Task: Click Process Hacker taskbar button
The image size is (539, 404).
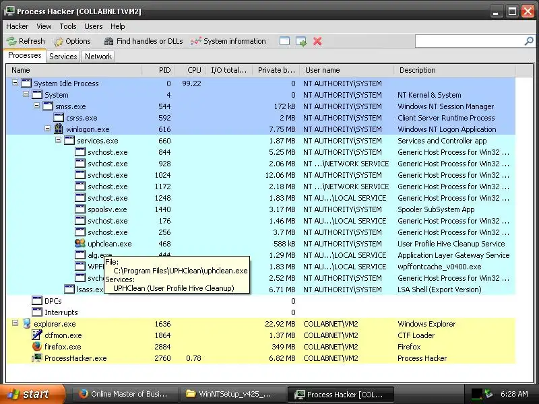Action: tap(340, 394)
